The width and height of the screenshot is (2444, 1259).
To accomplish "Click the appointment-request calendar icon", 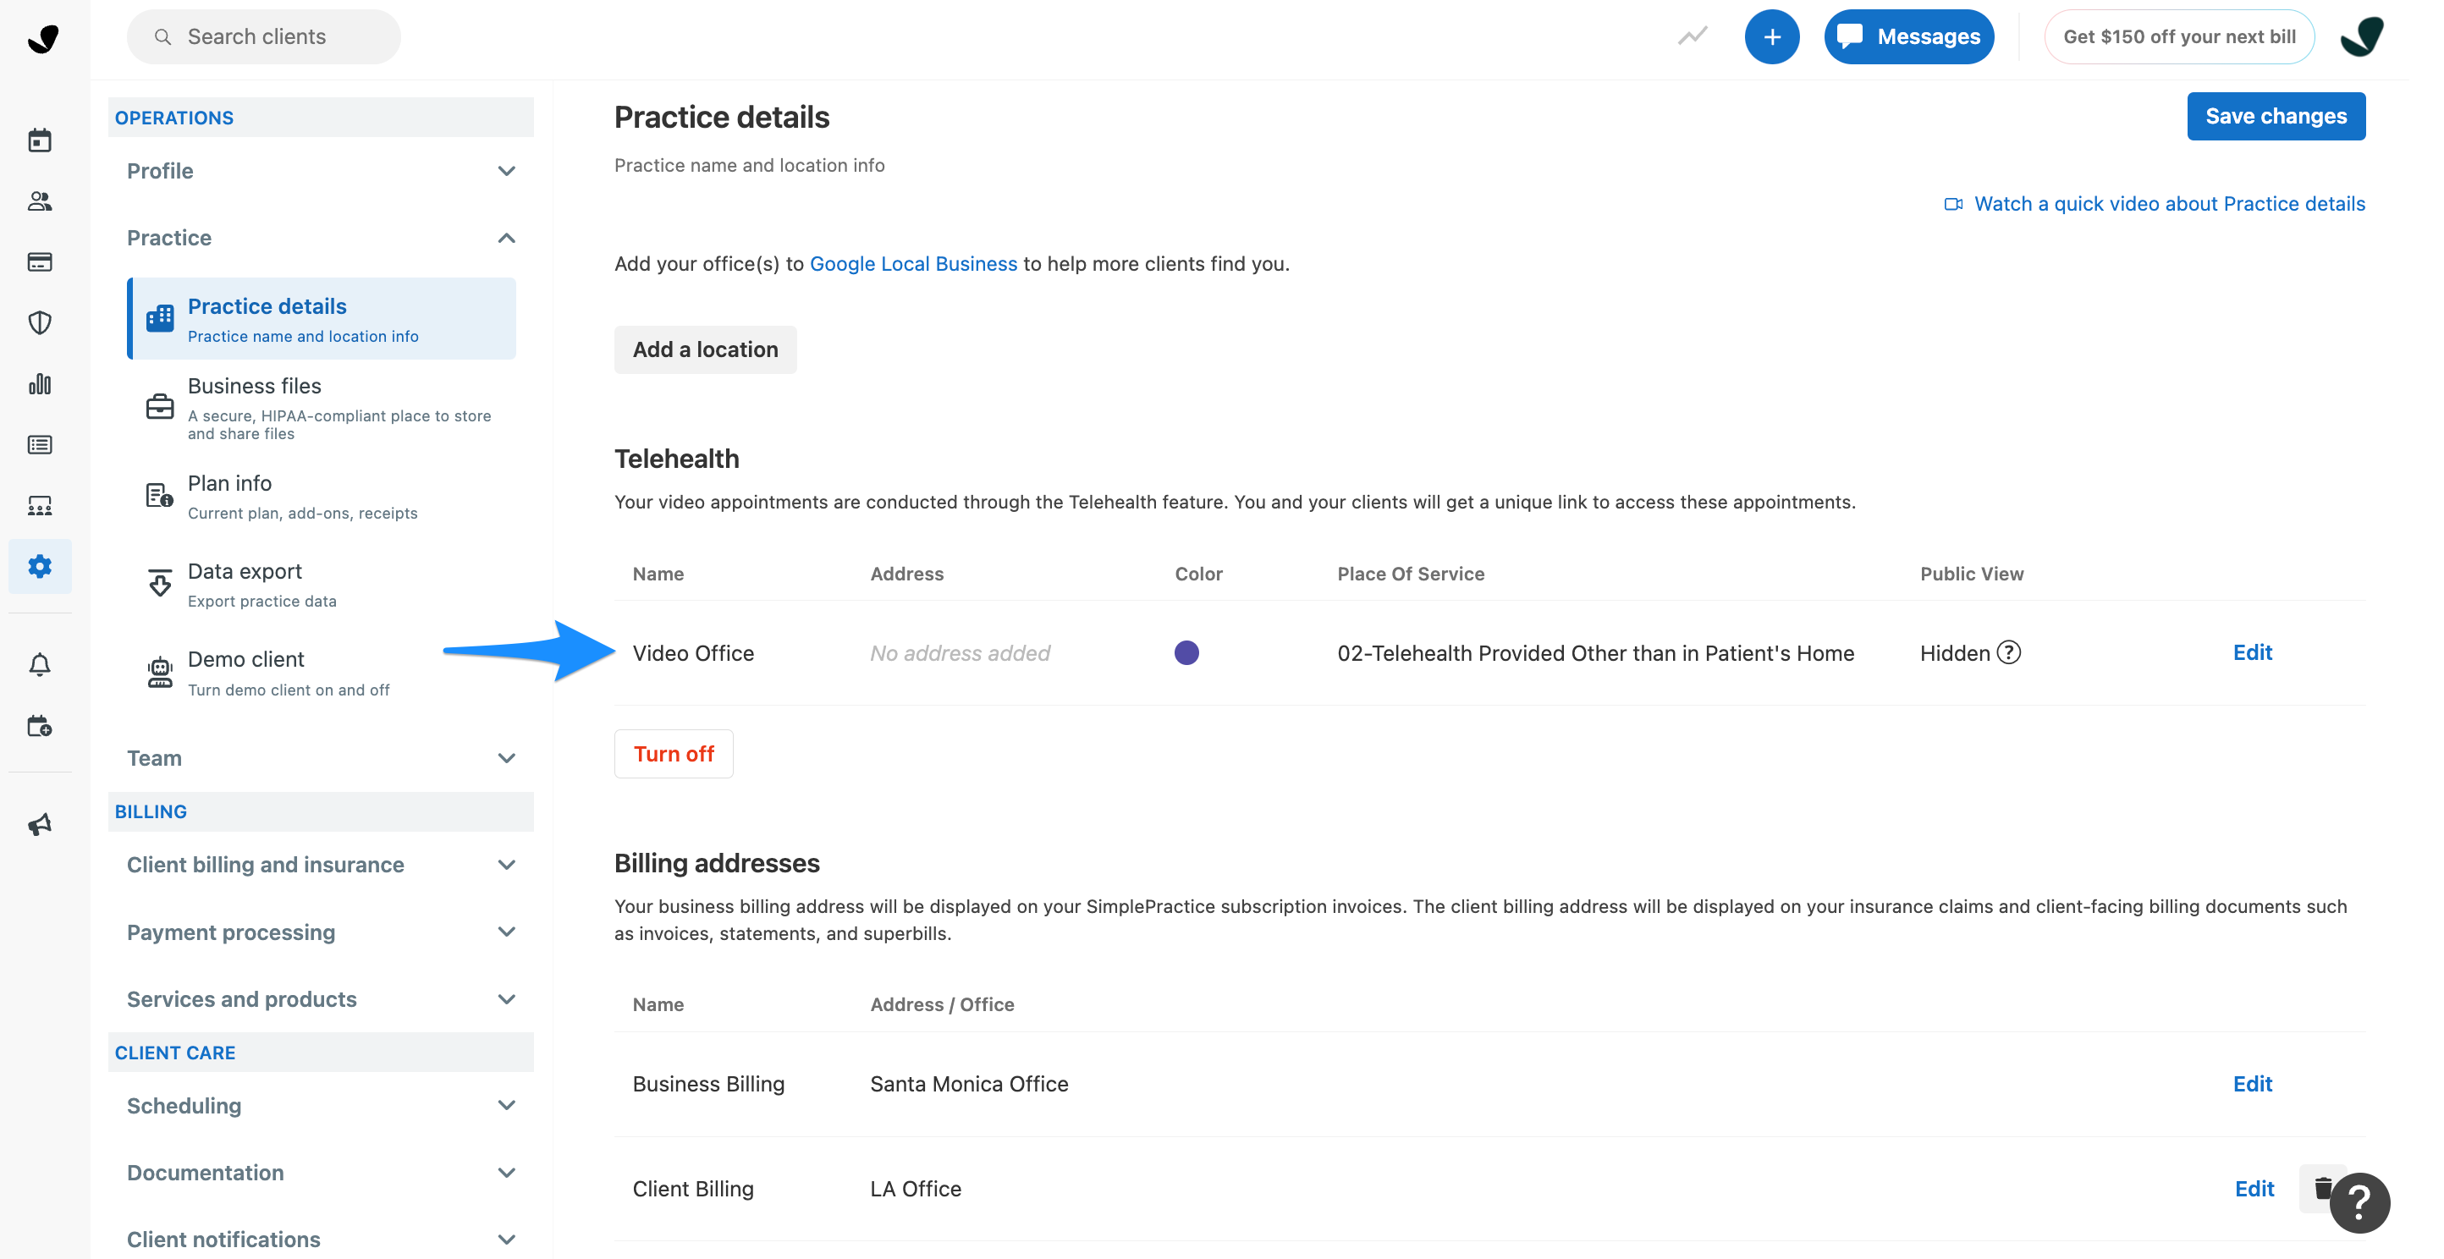I will (40, 726).
